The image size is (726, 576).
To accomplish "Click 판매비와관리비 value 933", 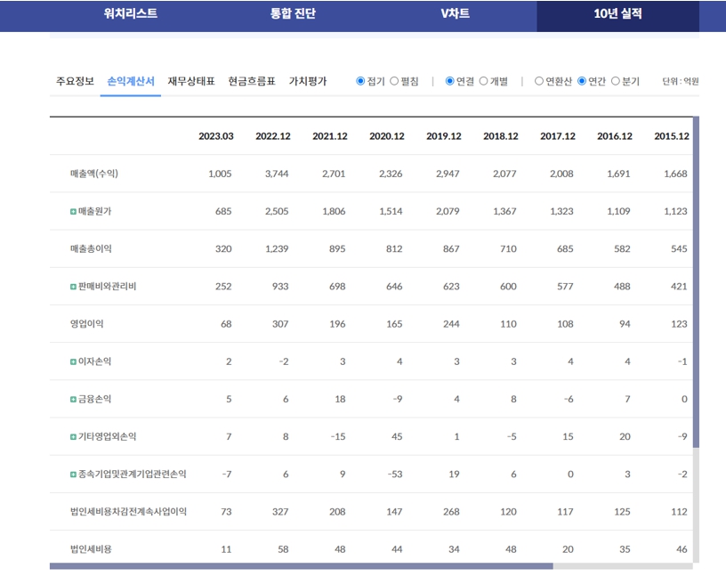I will point(280,287).
